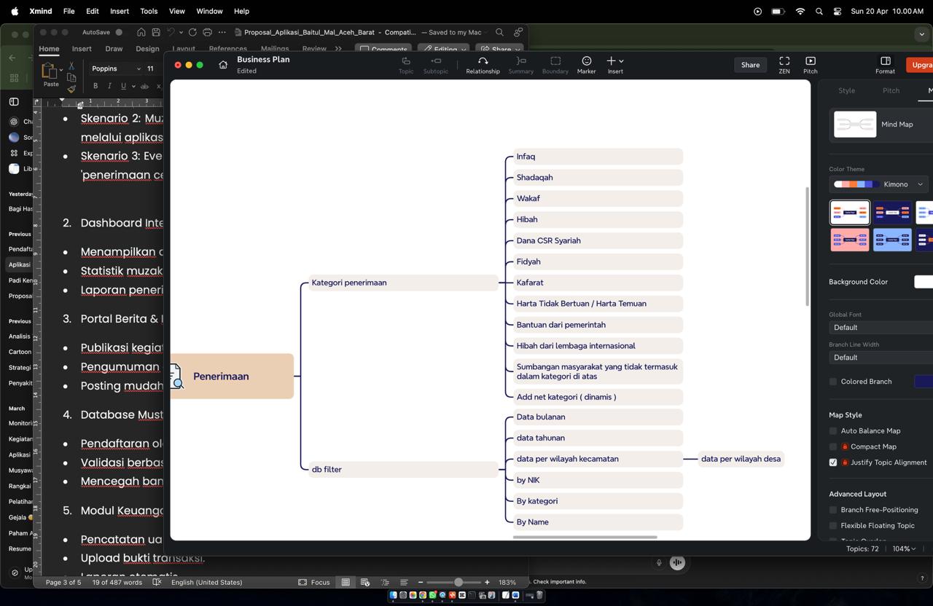Open the Branch Line Width dropdown

point(881,358)
